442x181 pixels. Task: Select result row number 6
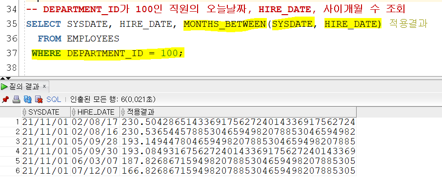click(x=18, y=171)
